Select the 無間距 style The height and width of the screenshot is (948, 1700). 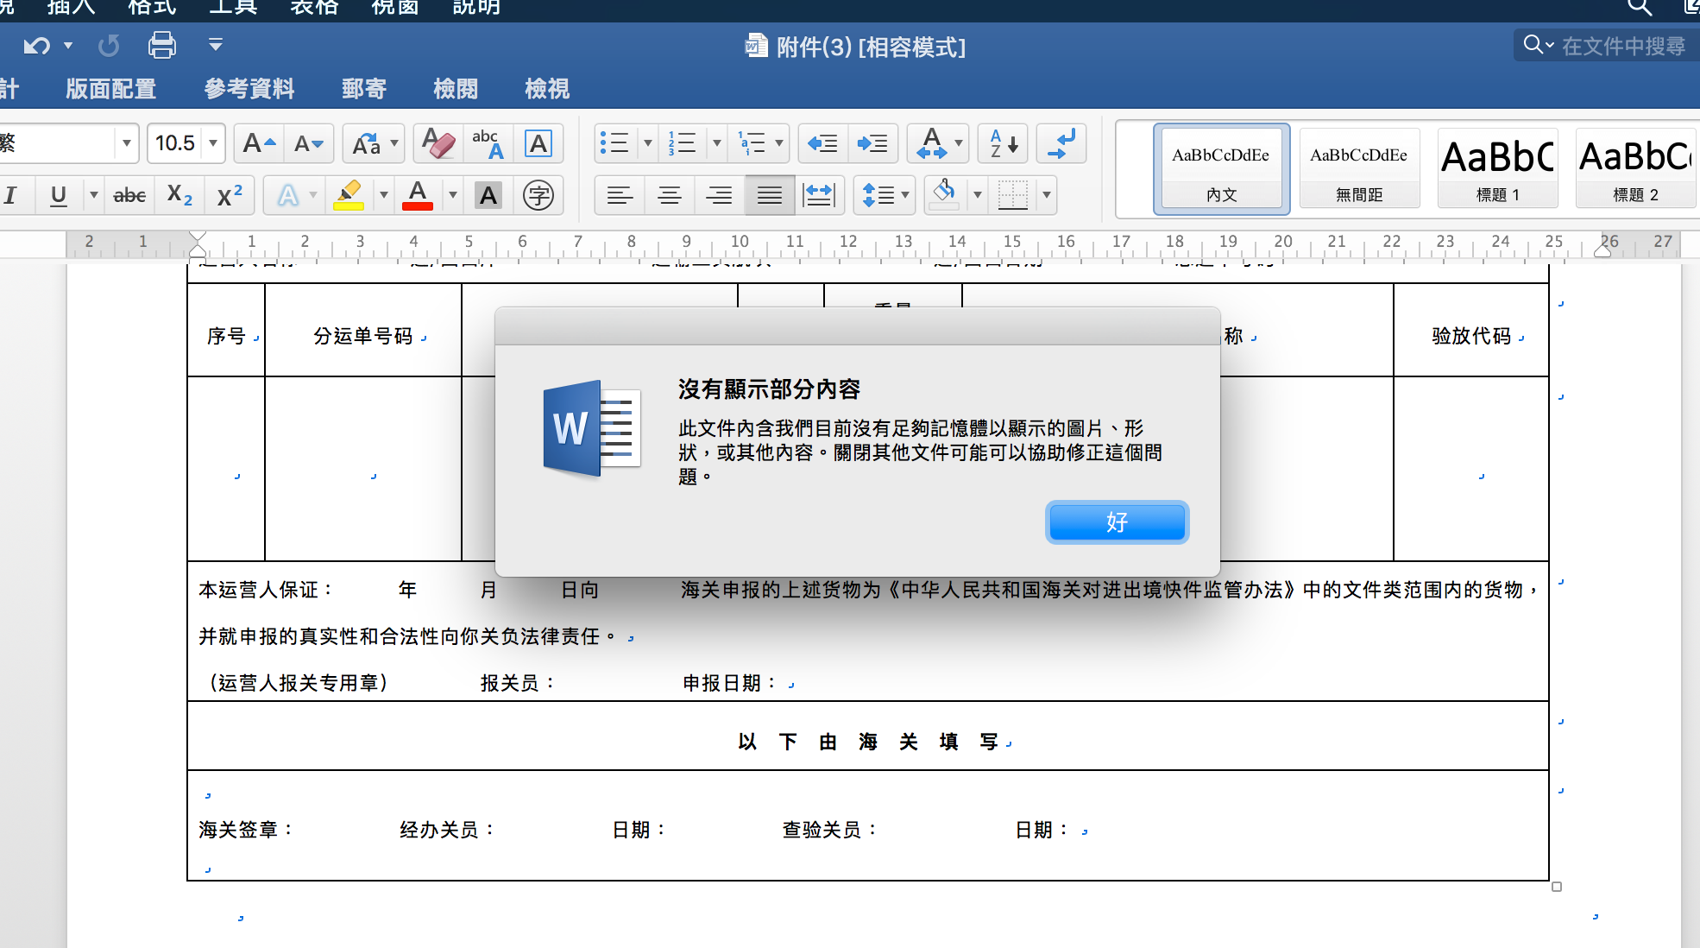pyautogui.click(x=1359, y=168)
